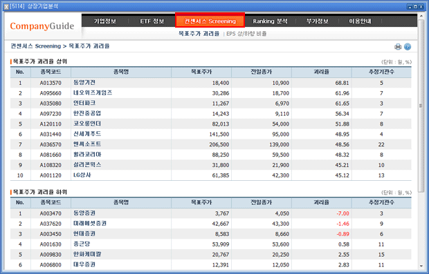Viewport: 429px width, 274px height.
Task: Select 목표주가 괴리율 submenu
Action: click(199, 34)
